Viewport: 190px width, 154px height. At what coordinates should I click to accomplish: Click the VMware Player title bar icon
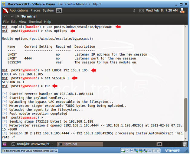coord(4,4)
